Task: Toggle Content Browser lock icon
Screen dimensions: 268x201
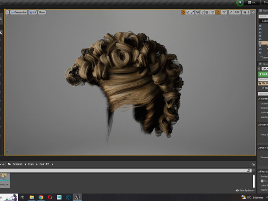Action: pos(253,164)
